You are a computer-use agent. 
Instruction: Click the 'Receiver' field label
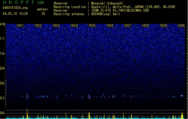61,10
